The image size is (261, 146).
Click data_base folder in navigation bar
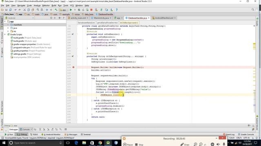click(x=88, y=14)
